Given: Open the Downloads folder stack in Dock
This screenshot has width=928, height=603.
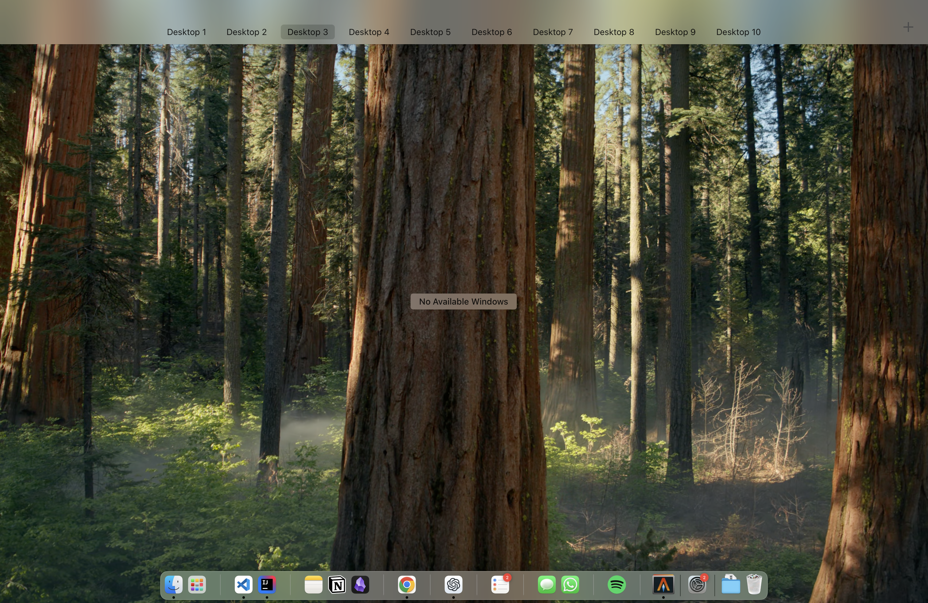Looking at the screenshot, I should (730, 585).
